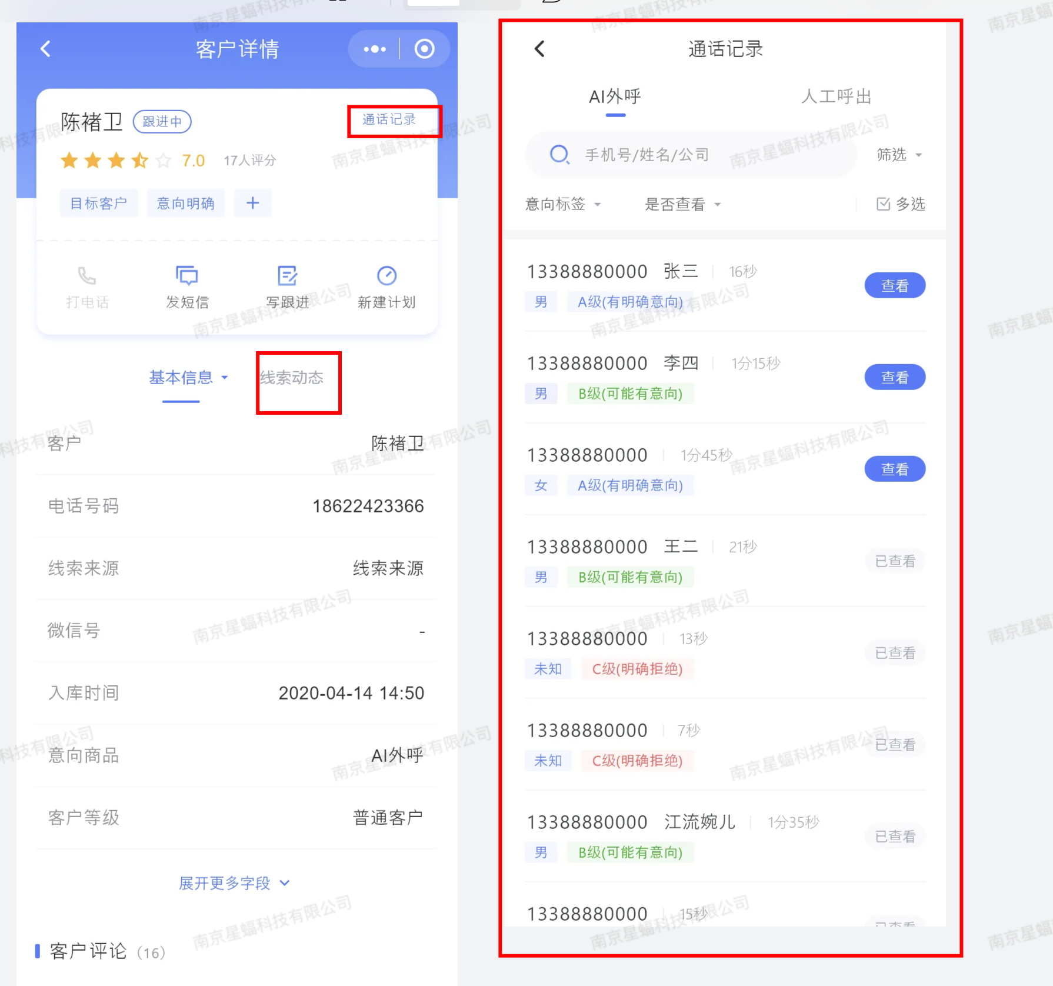Tap the 新建计划 clock icon
The image size is (1053, 986).
point(386,275)
